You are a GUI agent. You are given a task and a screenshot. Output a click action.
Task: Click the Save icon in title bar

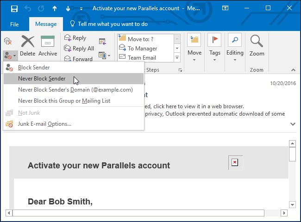14,9
